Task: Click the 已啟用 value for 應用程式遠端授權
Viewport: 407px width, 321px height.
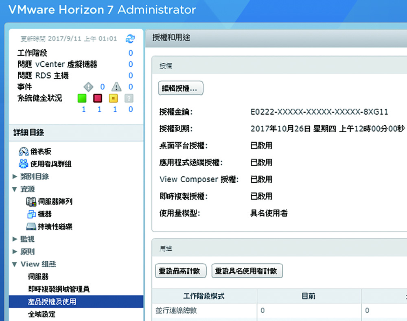Action: [261, 162]
